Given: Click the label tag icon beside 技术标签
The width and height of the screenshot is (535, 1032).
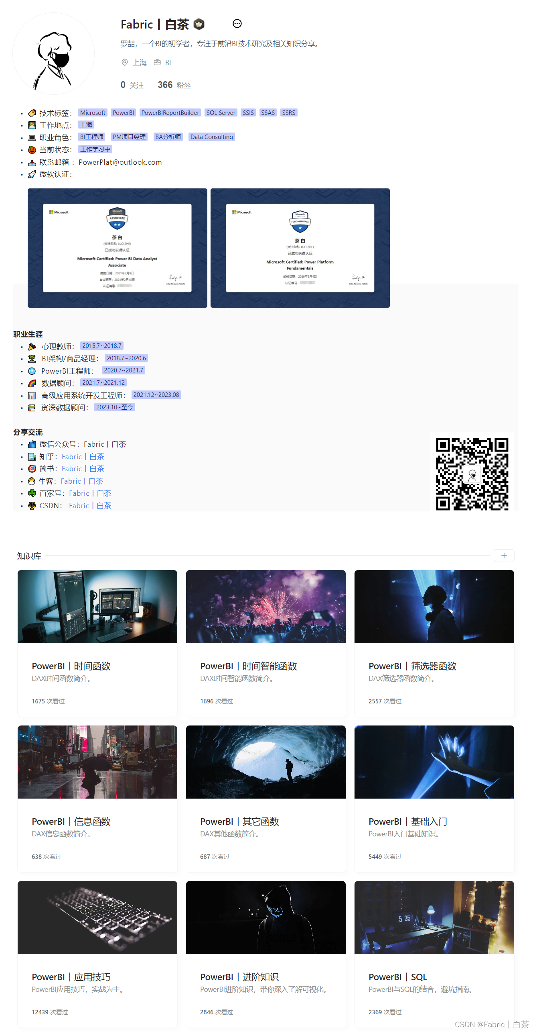Looking at the screenshot, I should [32, 113].
